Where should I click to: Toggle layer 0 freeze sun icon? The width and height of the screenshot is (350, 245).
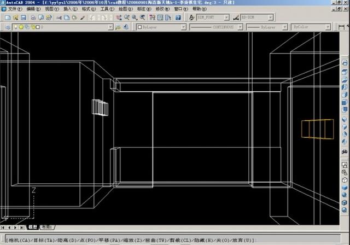click(21, 27)
